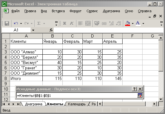Viewport: 165px width, 114px height.
Task: Click the Increase Decimal icon
Action: (x=111, y=23)
